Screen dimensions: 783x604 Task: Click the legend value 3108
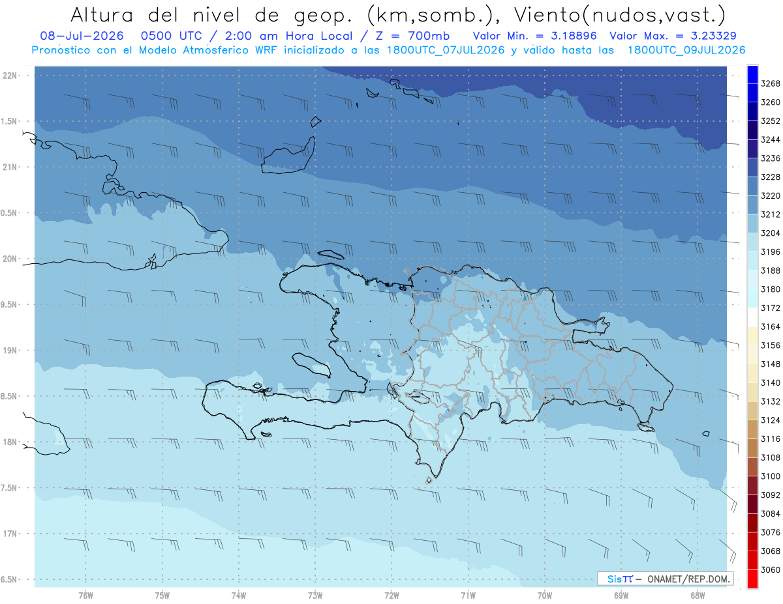coord(771,457)
